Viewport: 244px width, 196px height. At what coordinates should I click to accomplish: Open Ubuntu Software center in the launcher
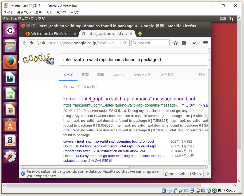(10, 125)
